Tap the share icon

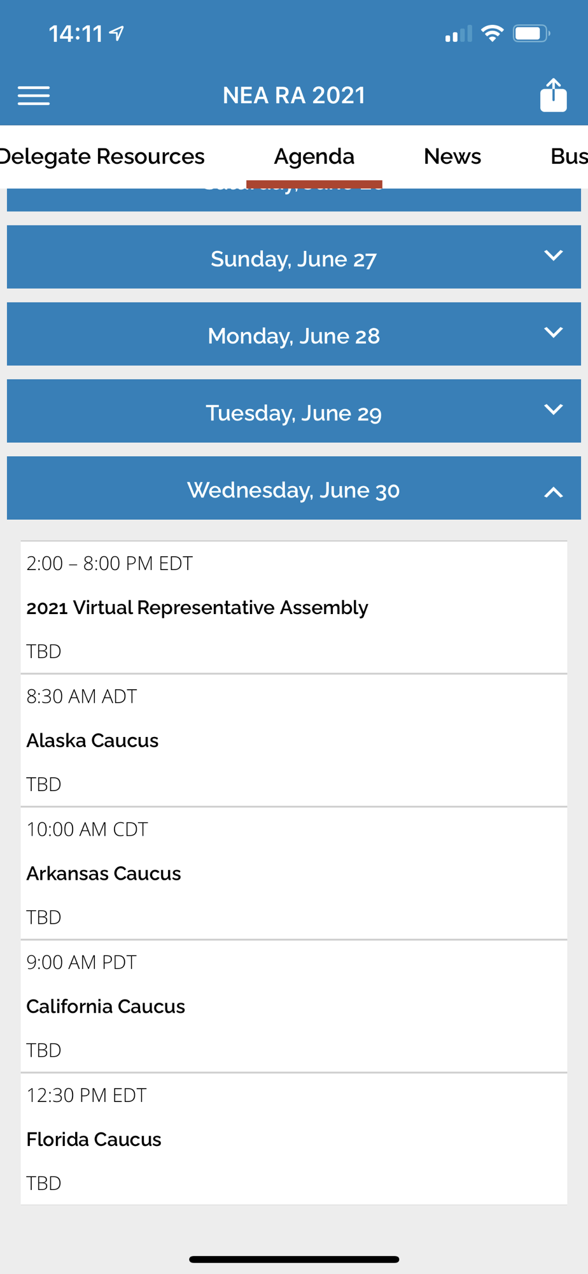click(553, 96)
